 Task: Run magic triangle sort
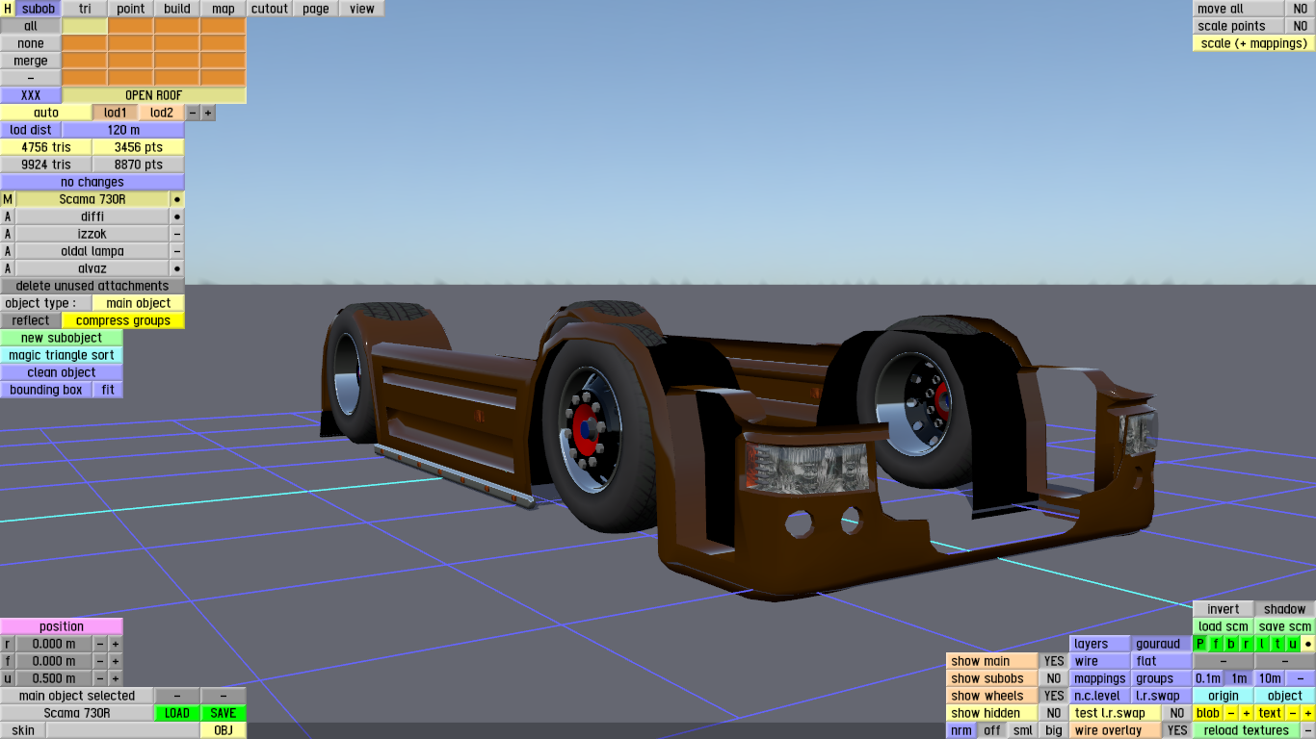point(62,355)
